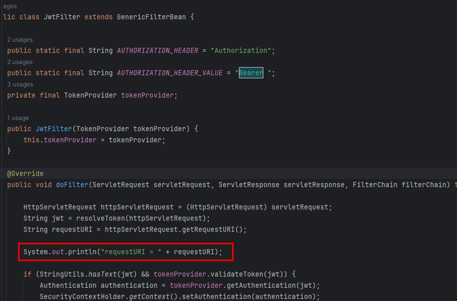The image size is (457, 301).
Task: Click the JwtFilter constructor name
Action: [53, 129]
